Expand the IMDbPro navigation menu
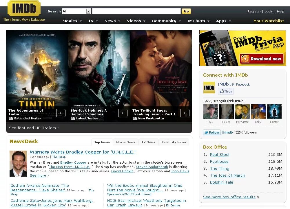Viewport: 290px width, 209px height. [198, 21]
